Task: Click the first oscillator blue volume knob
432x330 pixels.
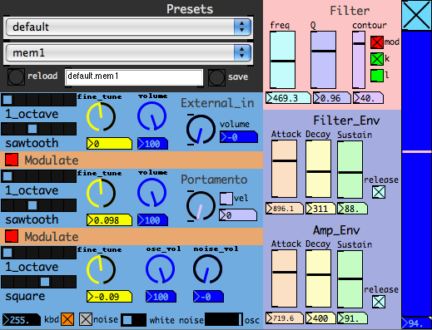Action: coord(152,116)
